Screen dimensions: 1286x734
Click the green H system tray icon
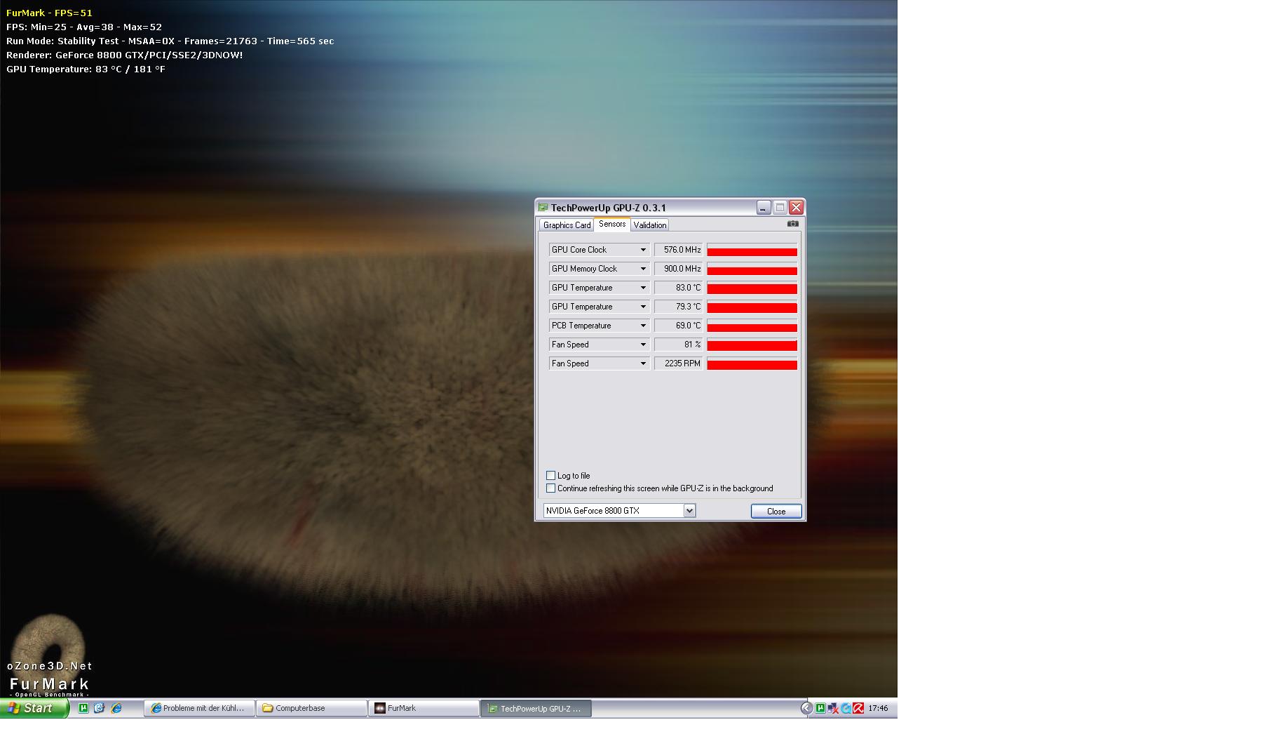coord(820,708)
